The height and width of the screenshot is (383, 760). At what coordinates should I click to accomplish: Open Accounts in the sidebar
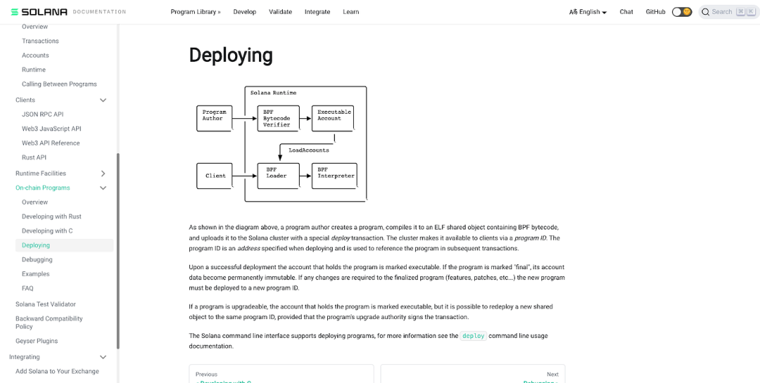point(35,56)
